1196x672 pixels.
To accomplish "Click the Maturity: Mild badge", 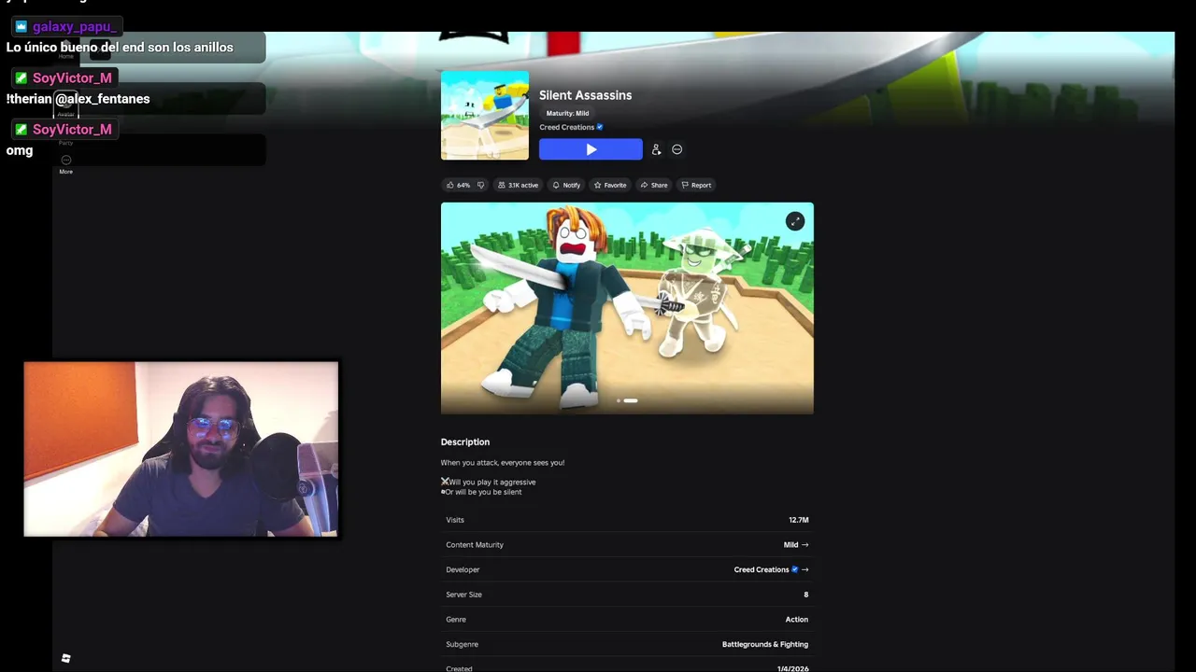I will pos(567,113).
